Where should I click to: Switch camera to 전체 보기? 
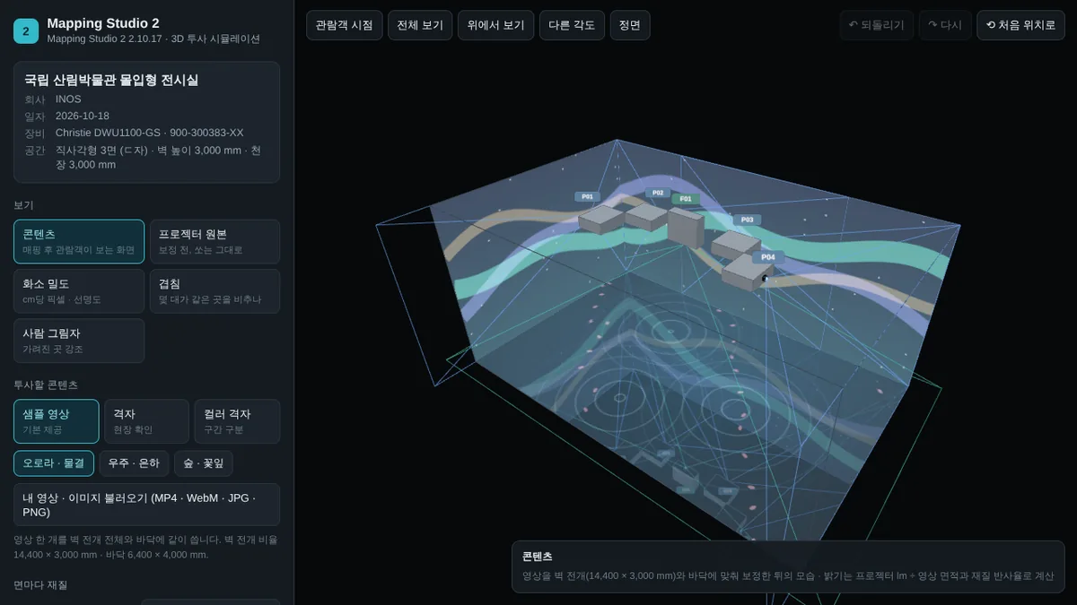tap(421, 25)
